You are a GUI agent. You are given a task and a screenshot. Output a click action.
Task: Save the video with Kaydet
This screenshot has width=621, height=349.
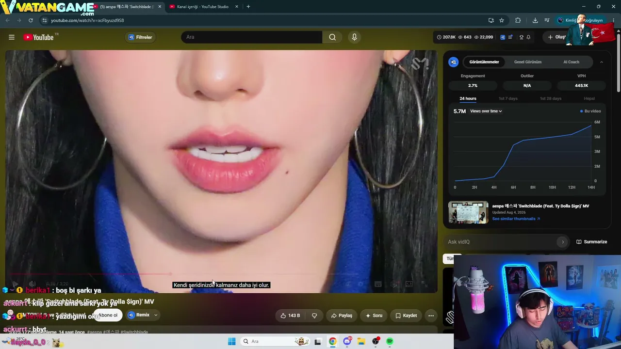[x=406, y=316]
